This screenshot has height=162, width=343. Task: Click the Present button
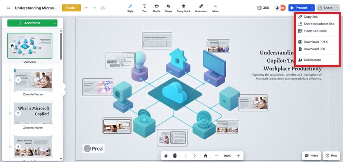pyautogui.click(x=298, y=8)
